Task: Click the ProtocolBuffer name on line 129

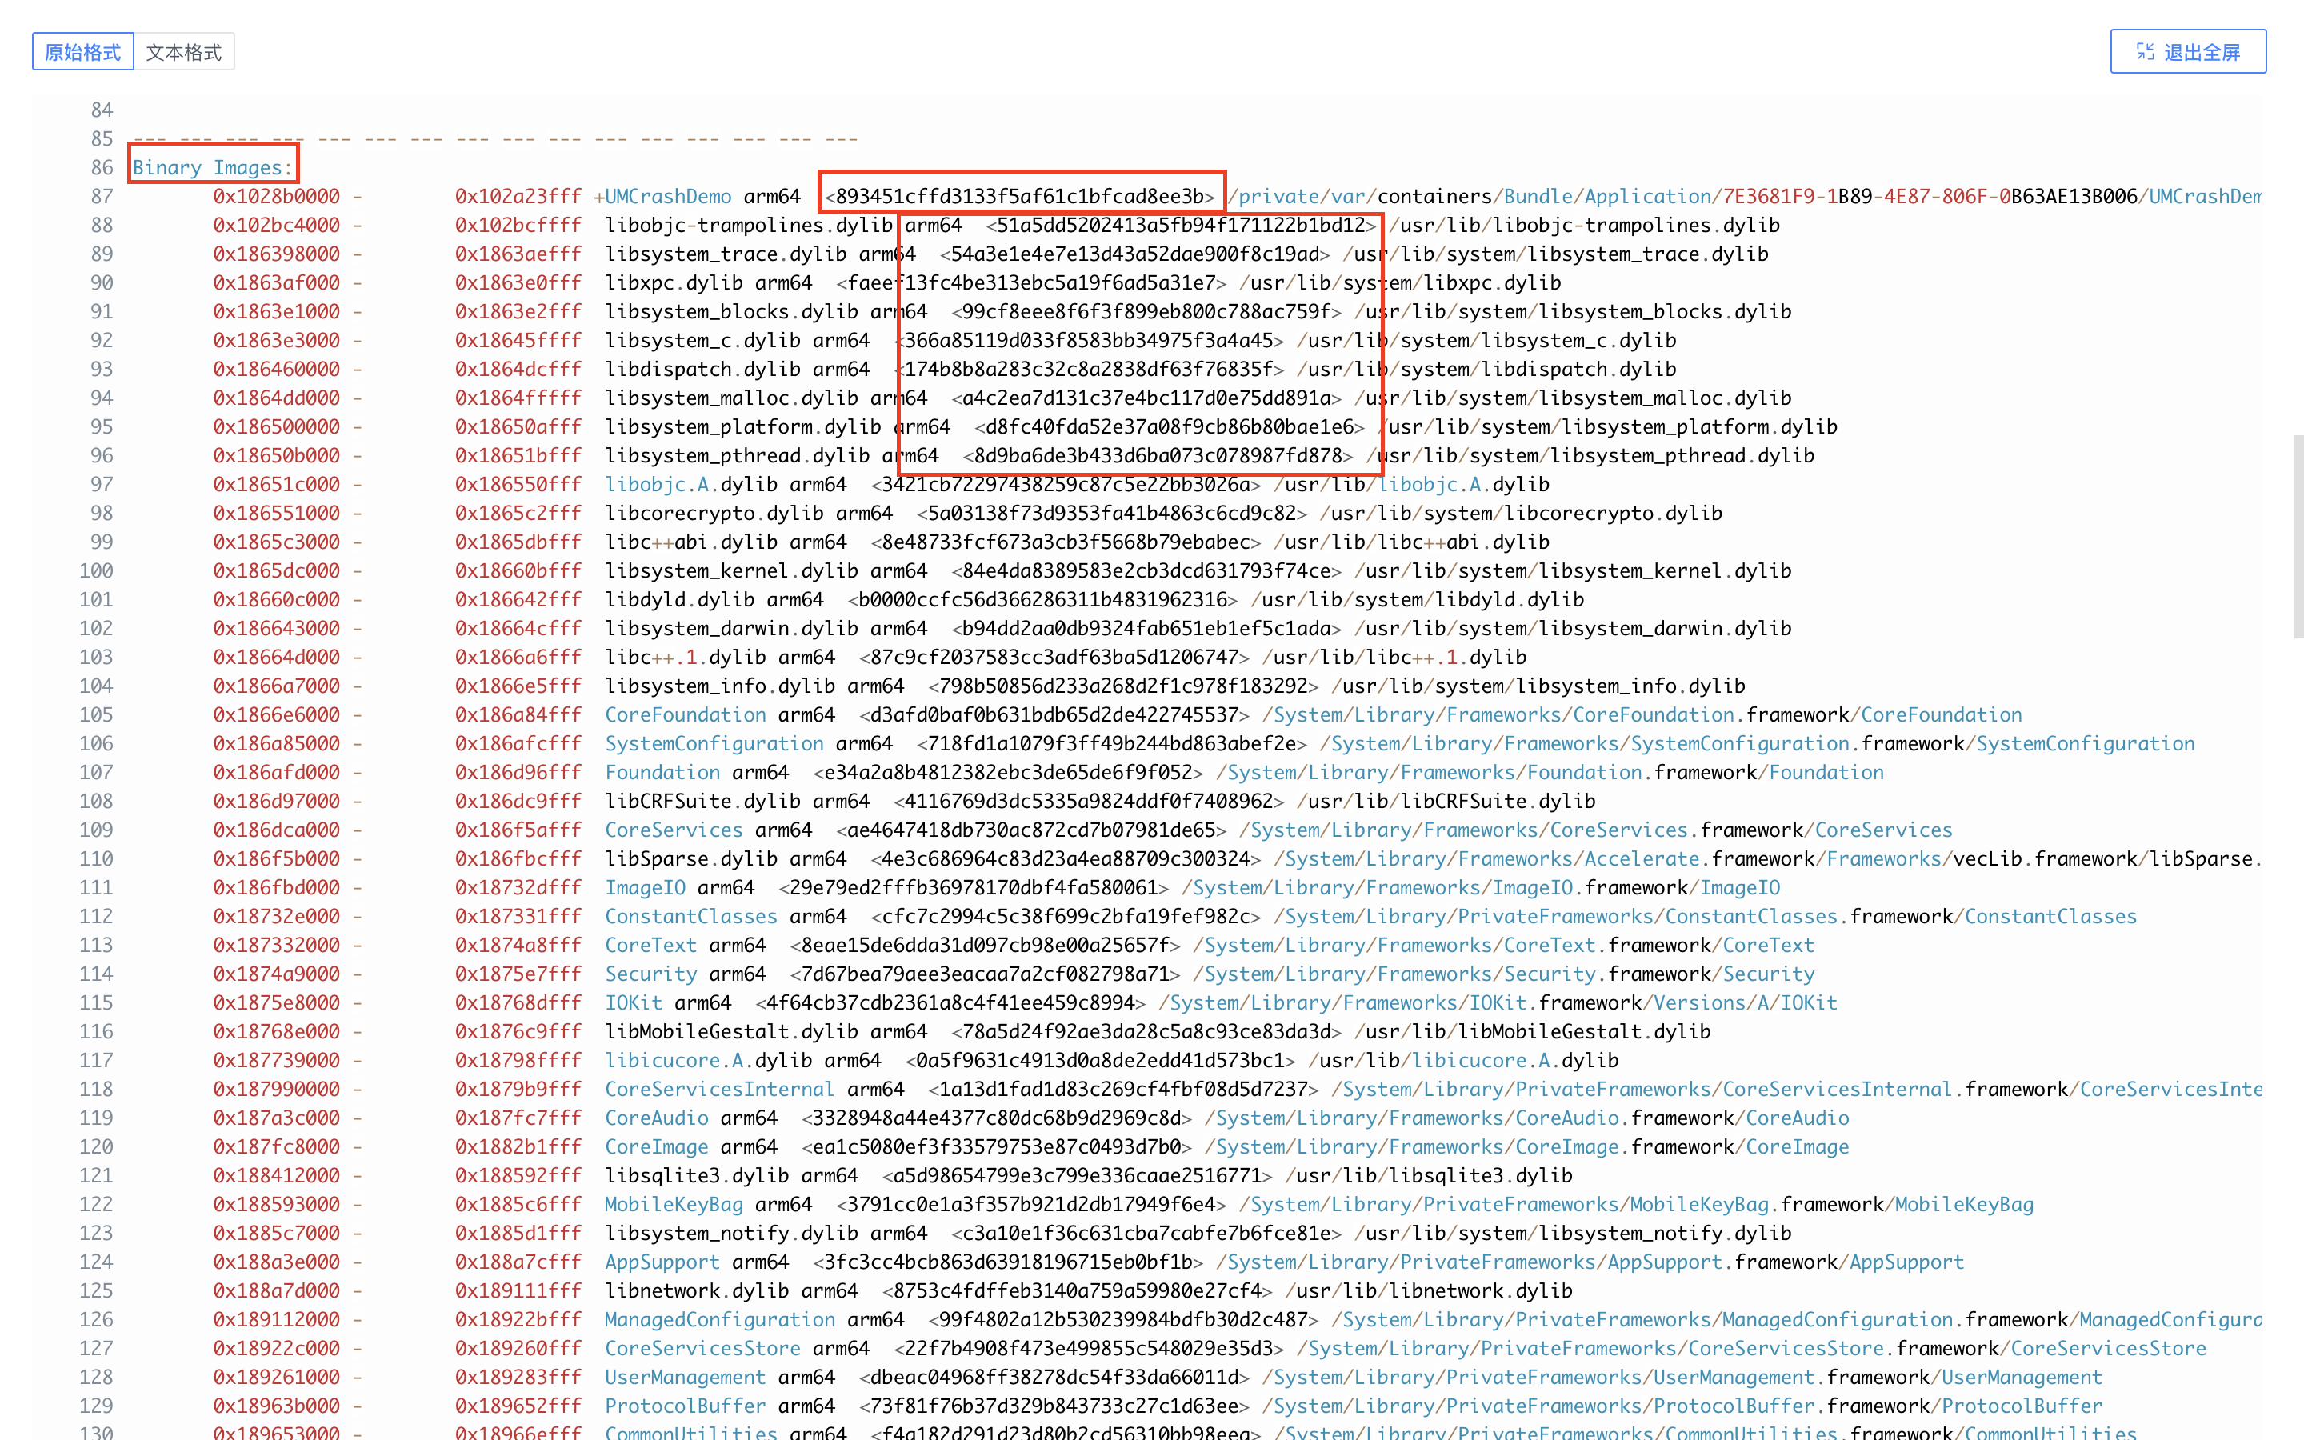Action: (x=685, y=1406)
